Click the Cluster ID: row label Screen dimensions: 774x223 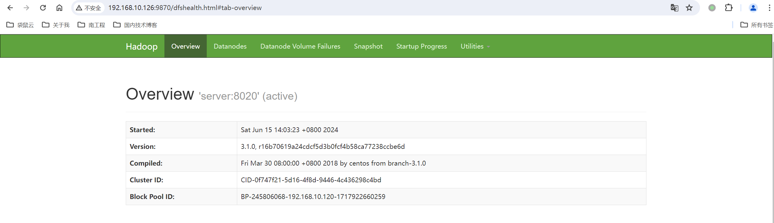(146, 180)
